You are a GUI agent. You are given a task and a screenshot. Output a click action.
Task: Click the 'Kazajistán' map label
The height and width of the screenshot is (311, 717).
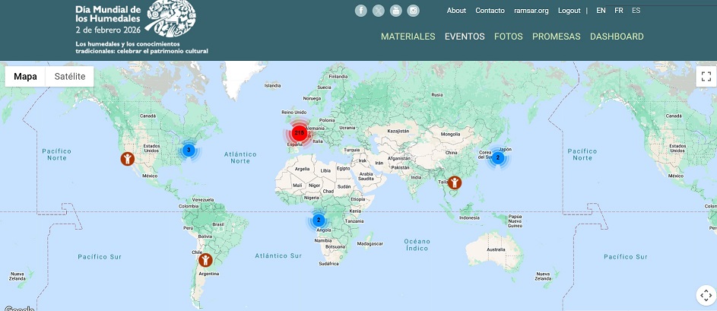pyautogui.click(x=398, y=131)
